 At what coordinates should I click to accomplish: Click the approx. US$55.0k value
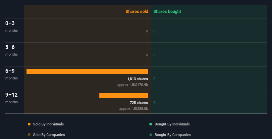click(134, 109)
